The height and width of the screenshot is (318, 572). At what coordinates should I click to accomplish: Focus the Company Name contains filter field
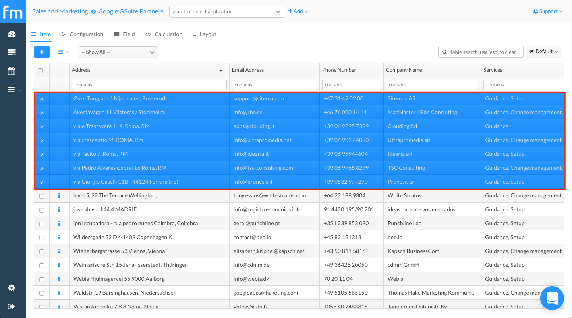pyautogui.click(x=432, y=84)
